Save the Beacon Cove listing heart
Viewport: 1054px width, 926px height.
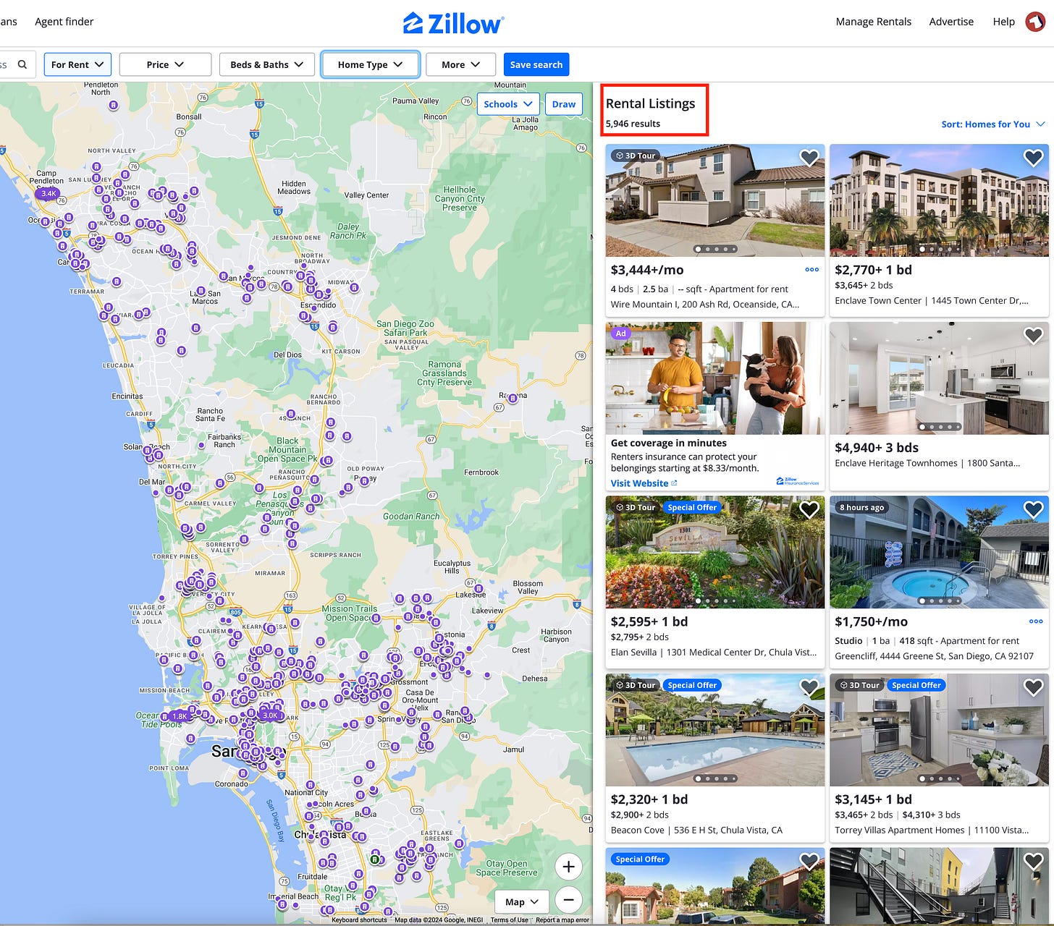(x=809, y=687)
